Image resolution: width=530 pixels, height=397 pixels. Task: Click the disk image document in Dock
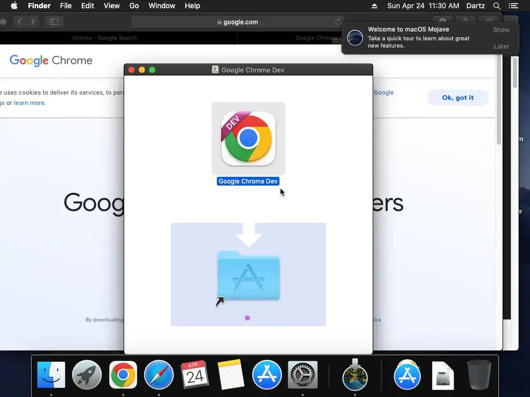click(443, 375)
